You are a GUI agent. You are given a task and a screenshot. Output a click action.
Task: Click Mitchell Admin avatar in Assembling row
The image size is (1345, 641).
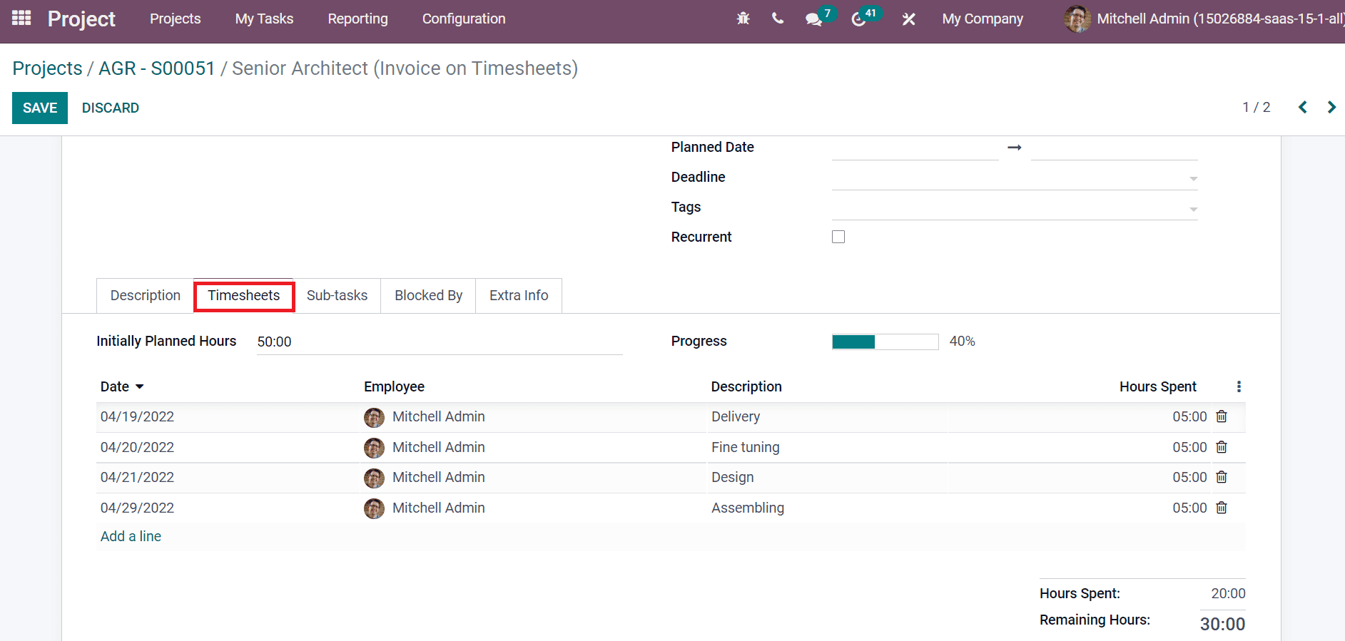click(374, 508)
